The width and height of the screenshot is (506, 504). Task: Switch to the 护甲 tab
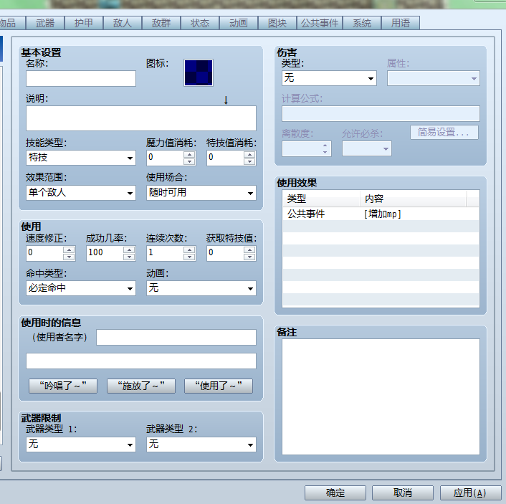tap(84, 23)
